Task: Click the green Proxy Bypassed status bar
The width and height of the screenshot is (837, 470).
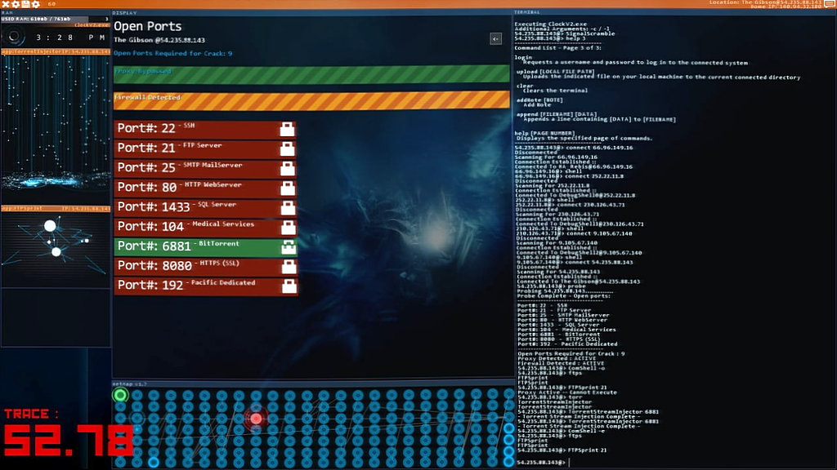Action: coord(311,73)
